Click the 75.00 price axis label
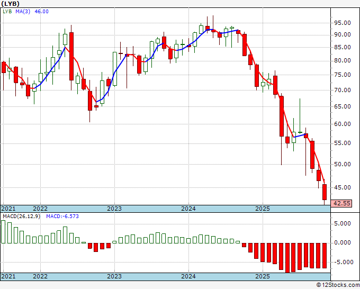This screenshot has height=289, width=360. 343,75
